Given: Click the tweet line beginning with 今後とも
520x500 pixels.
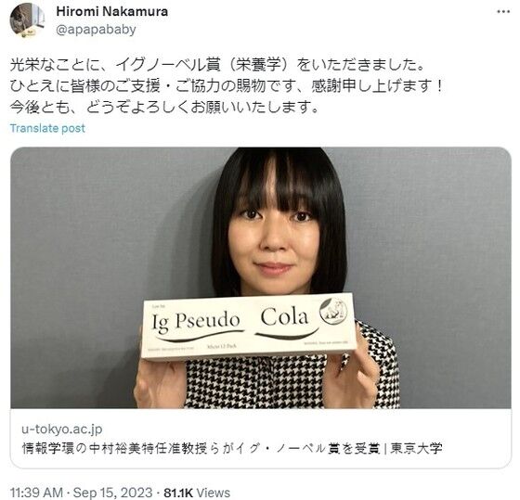Looking at the screenshot, I should tap(164, 107).
